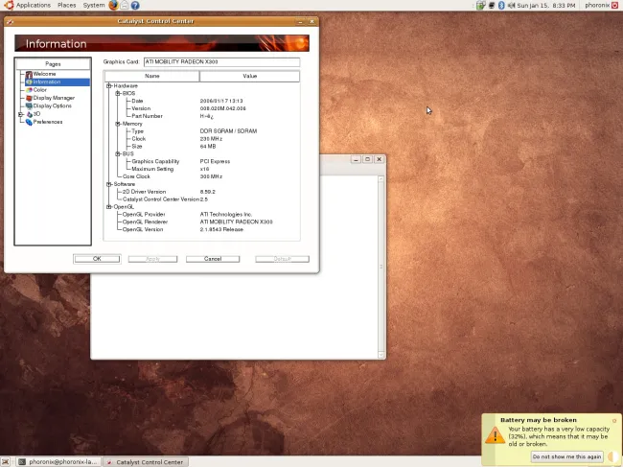Click the greyed Default button

[x=282, y=259]
